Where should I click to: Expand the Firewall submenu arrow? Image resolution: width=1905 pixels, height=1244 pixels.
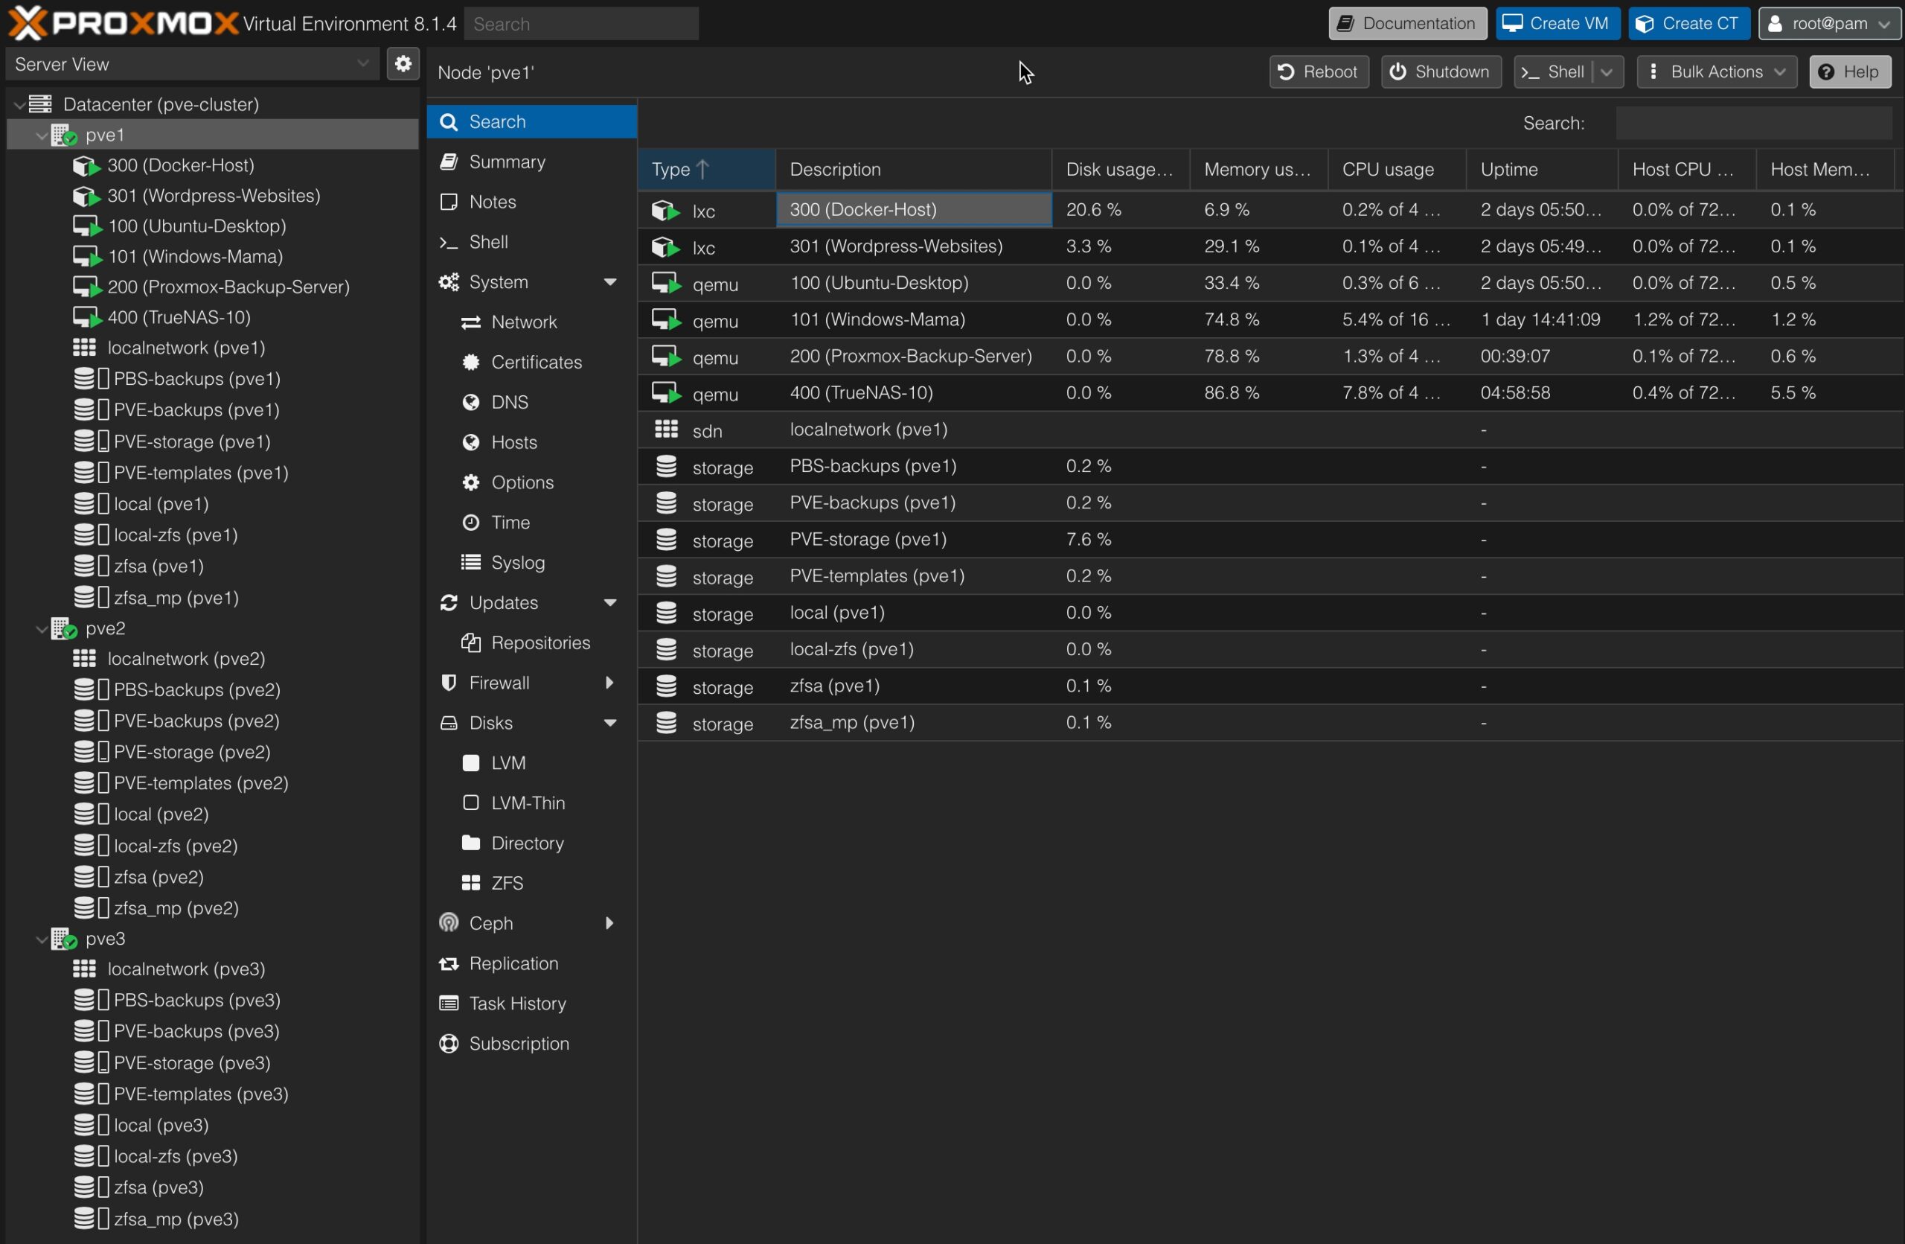point(610,683)
